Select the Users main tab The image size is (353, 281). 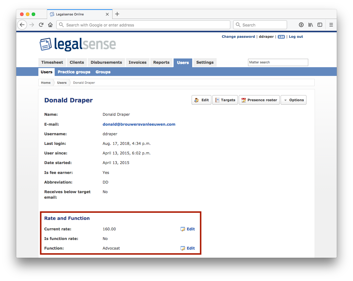coord(183,63)
